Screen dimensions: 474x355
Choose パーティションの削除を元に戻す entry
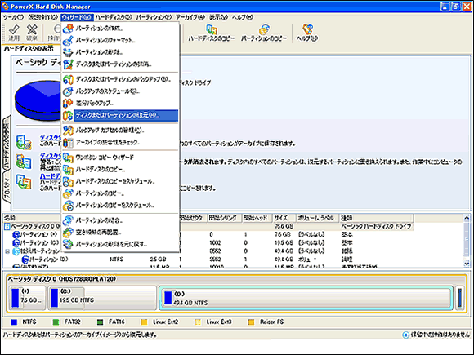(120, 244)
